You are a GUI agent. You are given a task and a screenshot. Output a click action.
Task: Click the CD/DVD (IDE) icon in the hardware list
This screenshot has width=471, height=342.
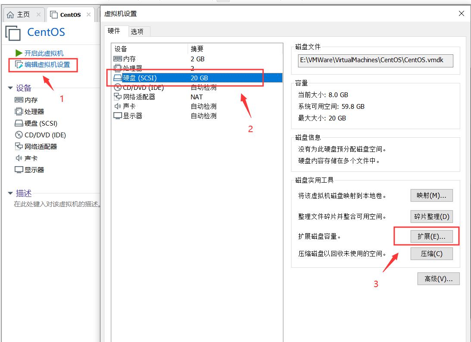click(117, 88)
